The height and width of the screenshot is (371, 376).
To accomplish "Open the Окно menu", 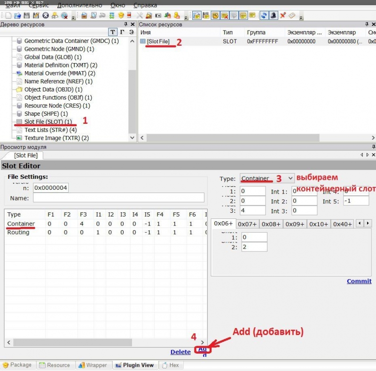I will 117,5.
